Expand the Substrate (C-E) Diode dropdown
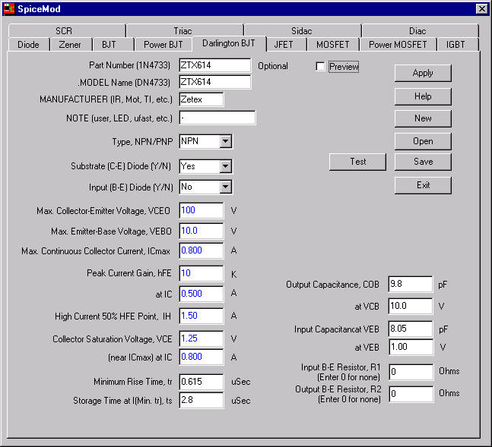The width and height of the screenshot is (492, 447). pos(225,166)
